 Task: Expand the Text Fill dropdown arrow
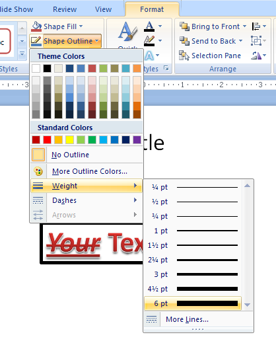pos(160,26)
